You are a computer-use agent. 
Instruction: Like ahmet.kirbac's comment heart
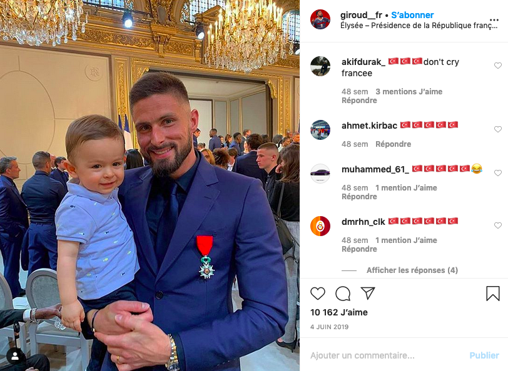point(498,129)
